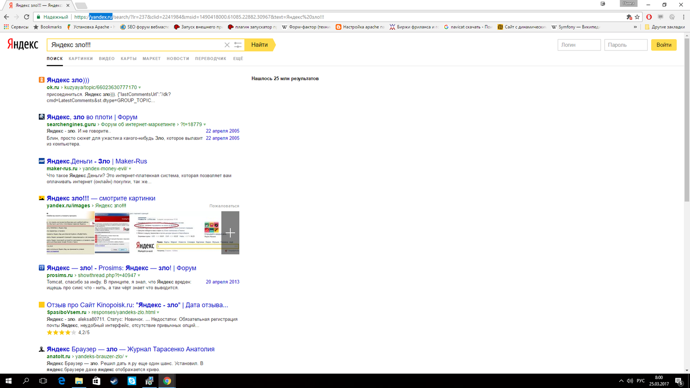Switch to Картинки tab
This screenshot has width=690, height=388.
tap(81, 59)
